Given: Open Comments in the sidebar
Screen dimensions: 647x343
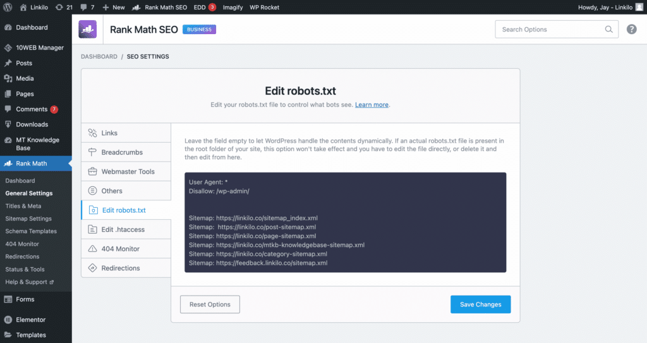Looking at the screenshot, I should point(36,109).
